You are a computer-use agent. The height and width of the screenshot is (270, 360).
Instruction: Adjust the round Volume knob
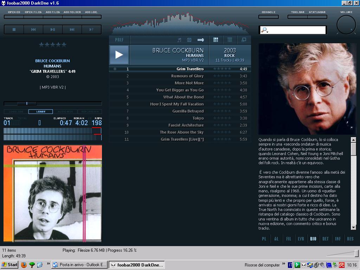click(x=346, y=25)
